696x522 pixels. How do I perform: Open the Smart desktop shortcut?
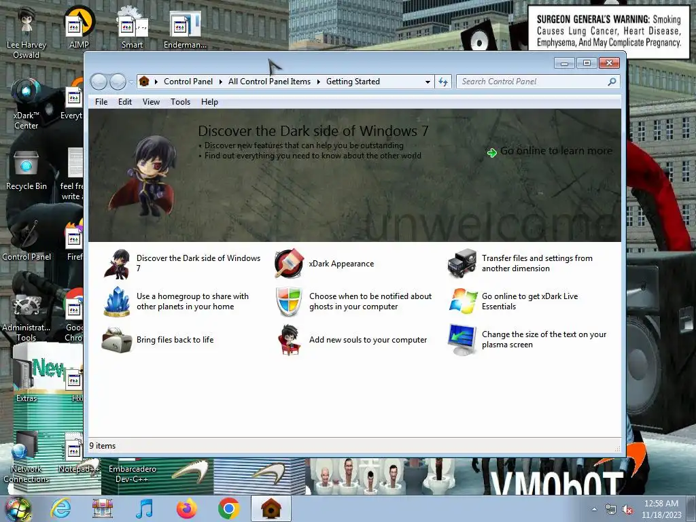[133, 27]
